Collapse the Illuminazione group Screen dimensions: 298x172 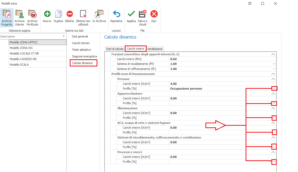(x=273, y=108)
